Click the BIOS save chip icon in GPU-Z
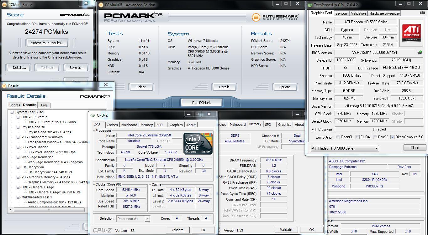The height and width of the screenshot is (235, 428). click(420, 53)
